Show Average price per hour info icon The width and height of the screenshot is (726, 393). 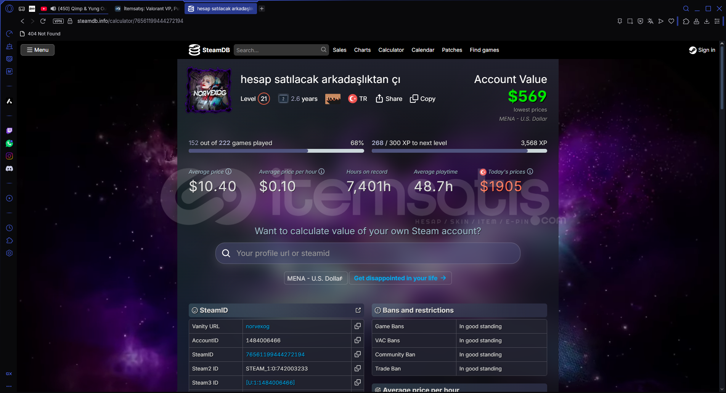(x=321, y=171)
